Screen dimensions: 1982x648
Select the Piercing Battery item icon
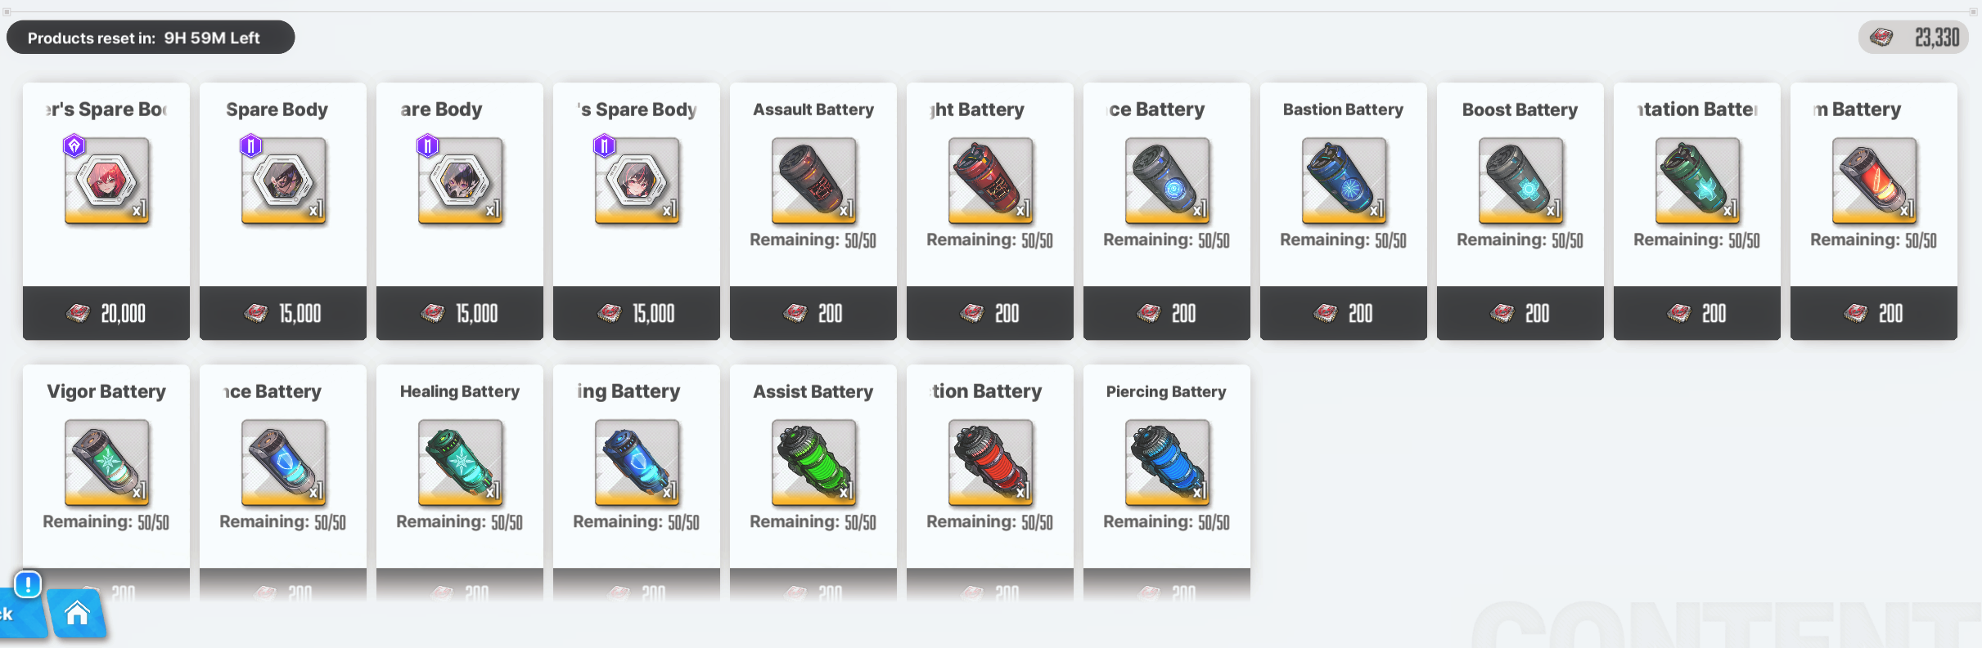tap(1167, 463)
